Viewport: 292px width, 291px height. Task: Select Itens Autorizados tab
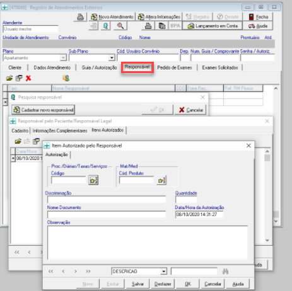pos(108,130)
